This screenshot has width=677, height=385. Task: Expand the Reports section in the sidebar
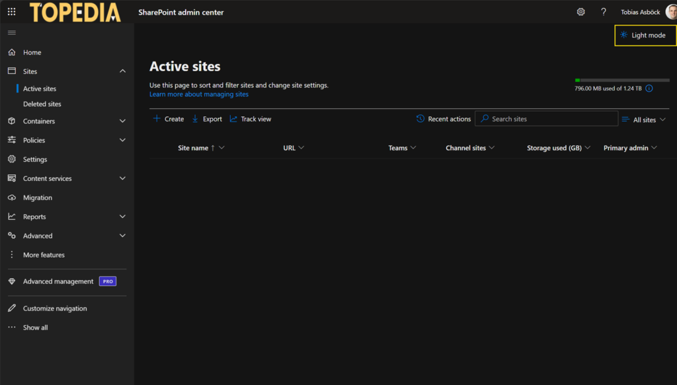pyautogui.click(x=35, y=216)
